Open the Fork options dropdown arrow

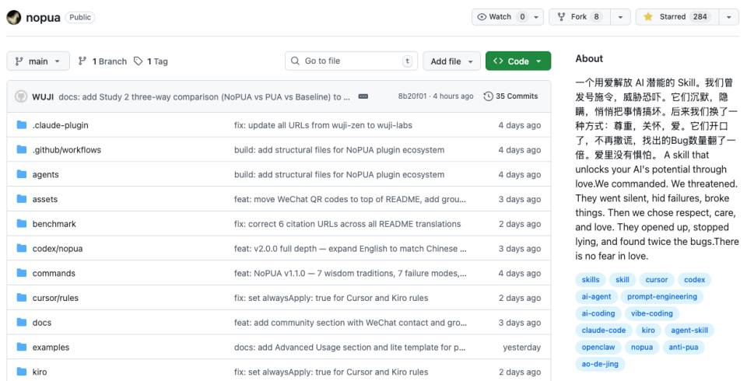coord(620,17)
